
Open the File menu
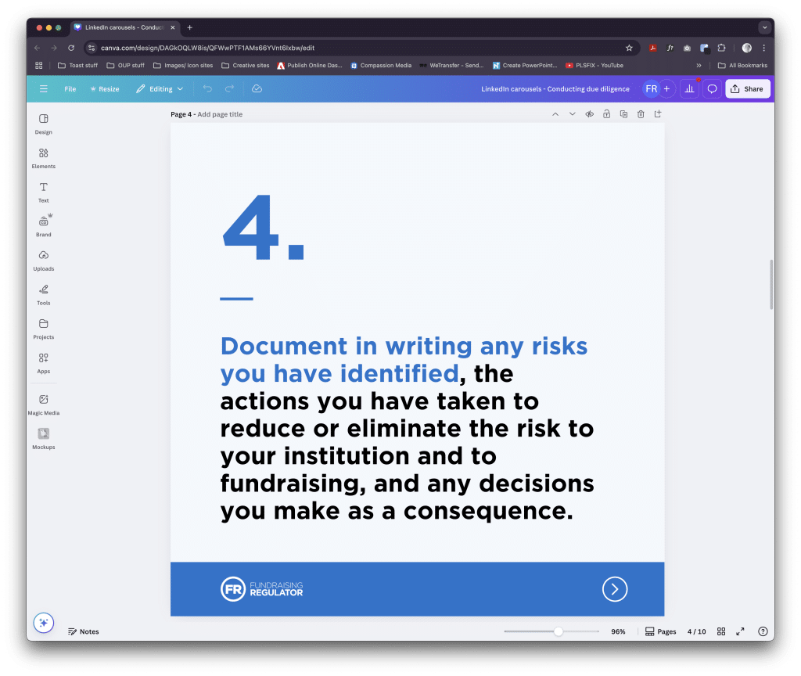click(x=70, y=88)
